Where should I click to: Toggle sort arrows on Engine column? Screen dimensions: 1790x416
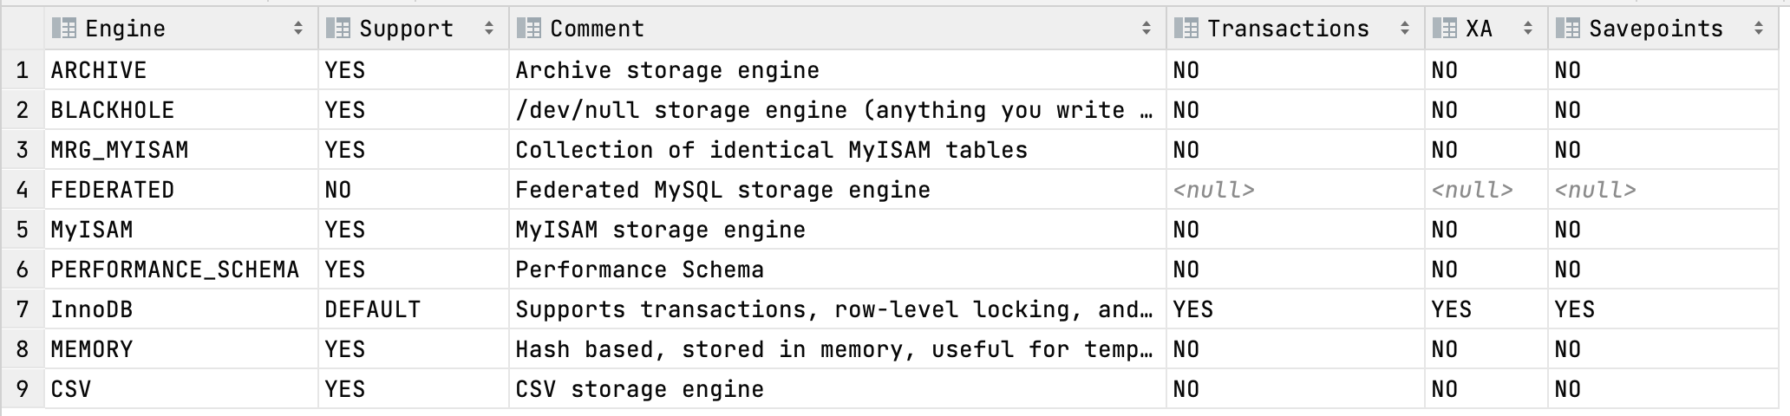pyautogui.click(x=298, y=29)
